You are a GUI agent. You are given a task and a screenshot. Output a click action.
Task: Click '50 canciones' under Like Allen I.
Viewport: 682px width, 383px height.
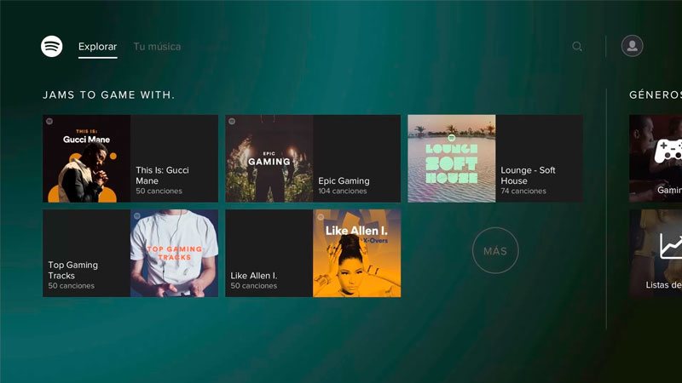[253, 286]
